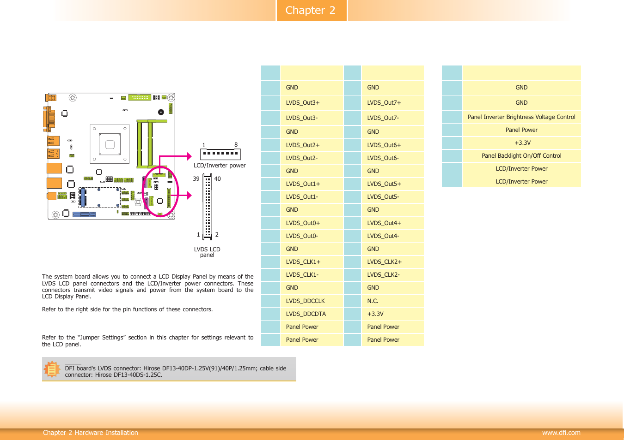Screen dimensions: 624x440
Task: Select the LVDS_CLK2+ cell
Action: pyautogui.click(x=392, y=262)
